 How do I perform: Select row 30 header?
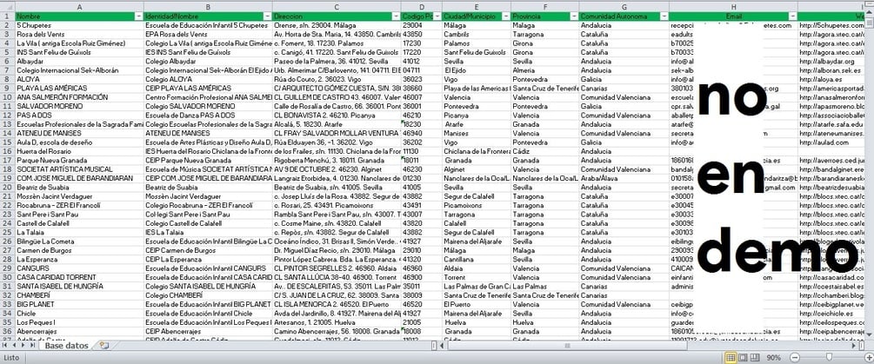[7, 277]
